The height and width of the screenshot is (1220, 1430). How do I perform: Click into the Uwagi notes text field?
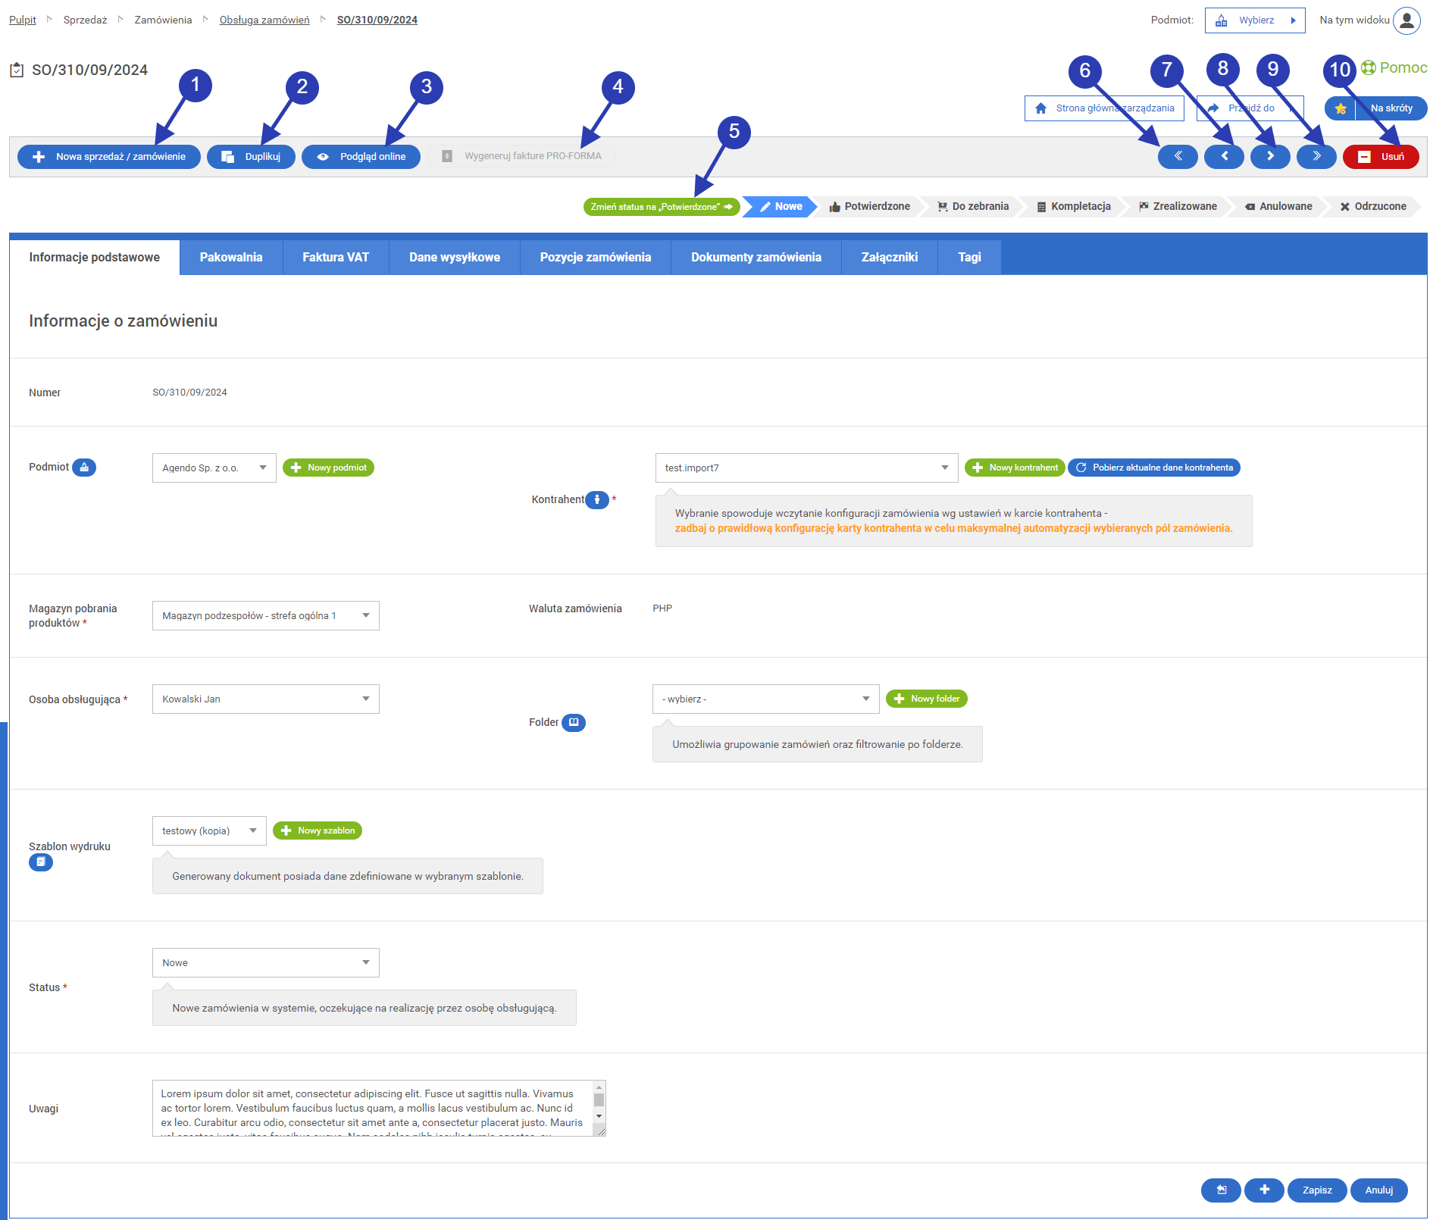(x=371, y=1107)
